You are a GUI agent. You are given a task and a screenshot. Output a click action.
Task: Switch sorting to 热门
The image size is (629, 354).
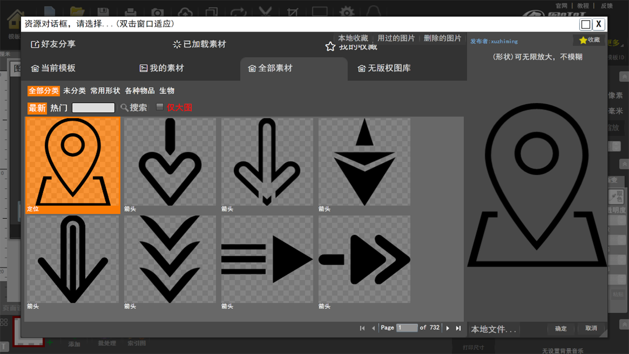coord(57,107)
